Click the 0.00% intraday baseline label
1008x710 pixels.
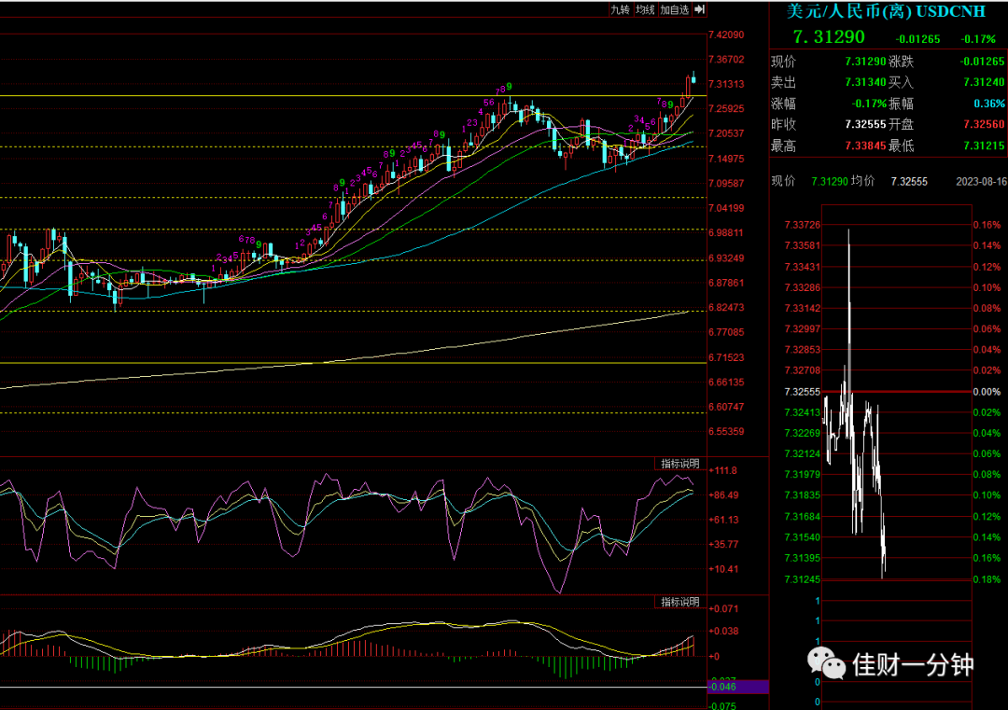click(987, 392)
